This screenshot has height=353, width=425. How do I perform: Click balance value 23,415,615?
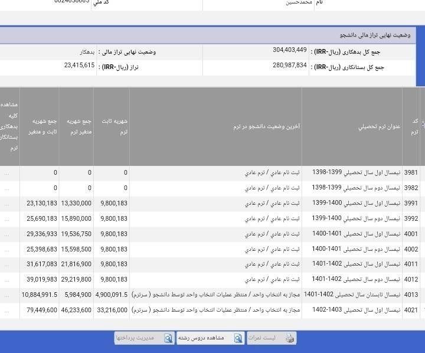(80, 66)
